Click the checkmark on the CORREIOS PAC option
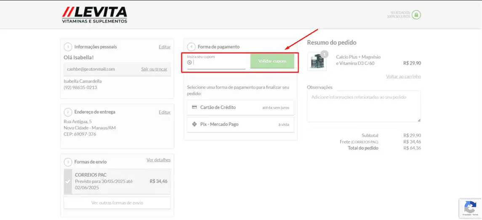The width and height of the screenshot is (482, 220). [68, 181]
